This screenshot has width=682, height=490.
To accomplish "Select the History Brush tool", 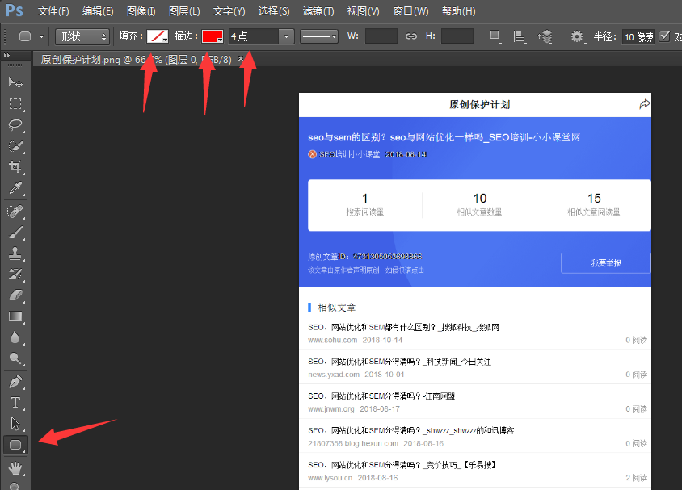I will 15,274.
